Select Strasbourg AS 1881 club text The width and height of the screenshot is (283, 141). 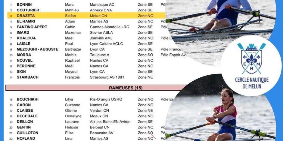coord(107,77)
